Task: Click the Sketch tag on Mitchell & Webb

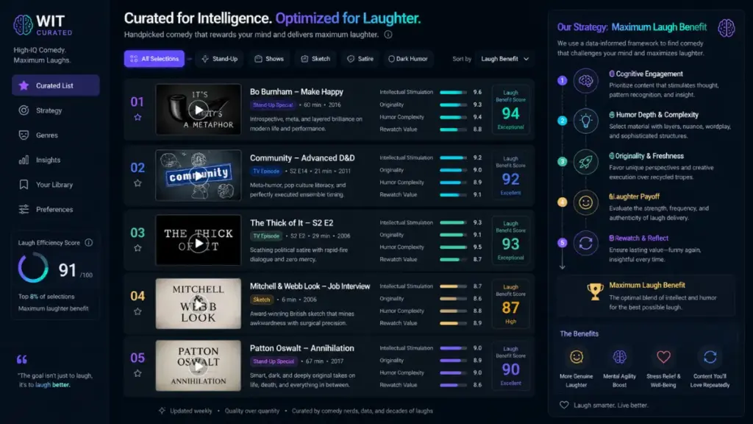Action: pyautogui.click(x=261, y=300)
